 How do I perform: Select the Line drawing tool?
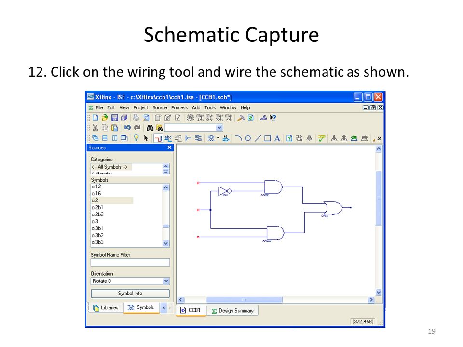pos(258,138)
